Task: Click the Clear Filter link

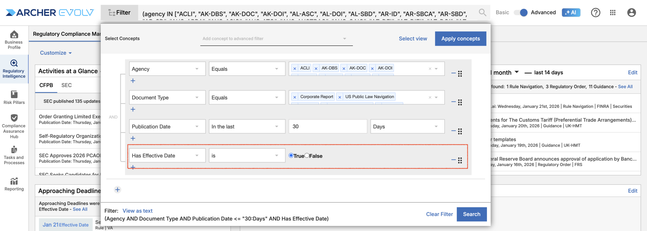Action: tap(439, 214)
